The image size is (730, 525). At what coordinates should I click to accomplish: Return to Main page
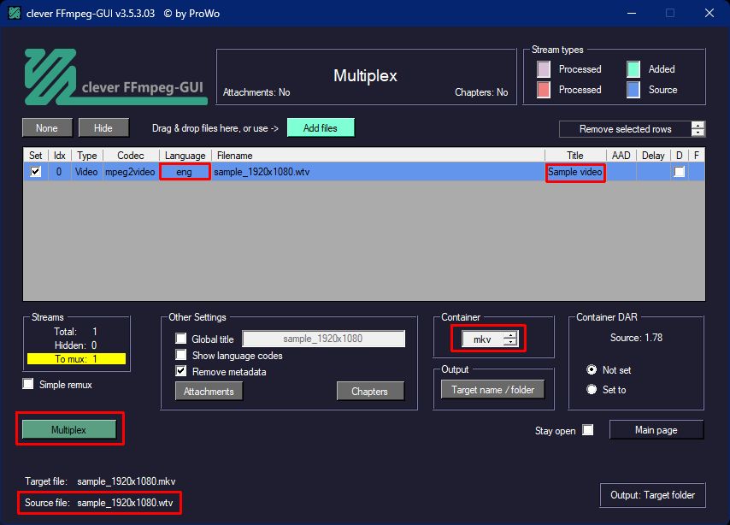(x=656, y=430)
